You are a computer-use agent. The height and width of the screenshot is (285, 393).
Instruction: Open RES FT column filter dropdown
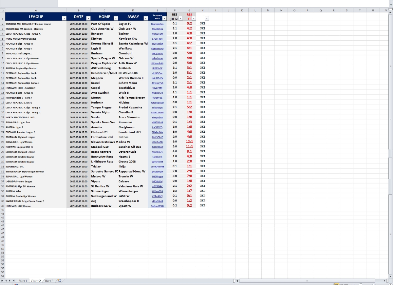click(194, 19)
